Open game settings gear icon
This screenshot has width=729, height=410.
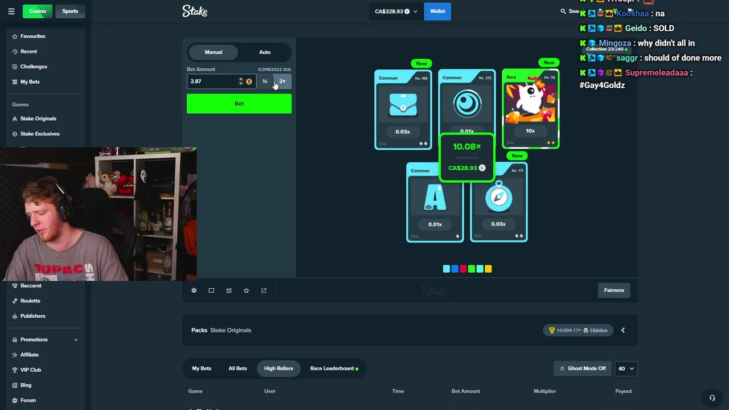click(194, 290)
